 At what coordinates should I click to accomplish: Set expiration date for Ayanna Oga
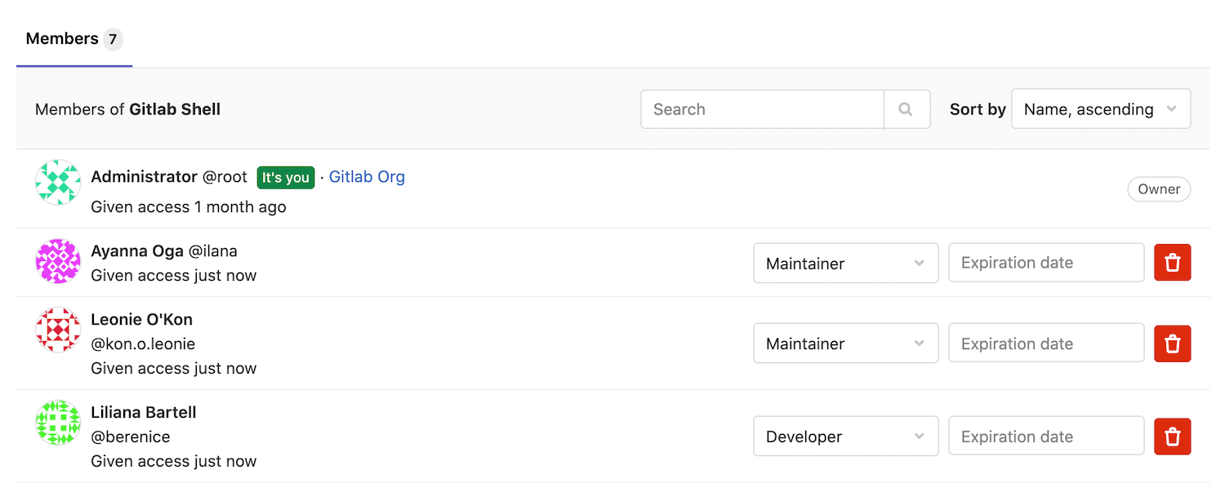tap(1045, 263)
